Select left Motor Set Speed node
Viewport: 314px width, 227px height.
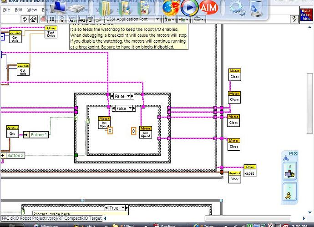click(104, 123)
